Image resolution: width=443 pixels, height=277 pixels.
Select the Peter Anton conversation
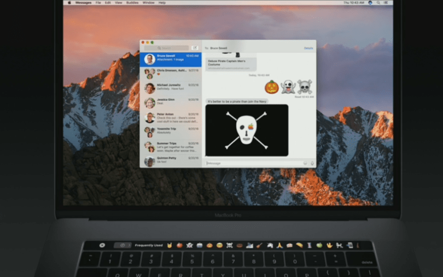pyautogui.click(x=171, y=117)
